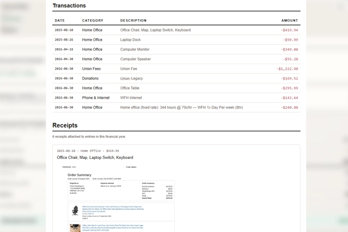Click the Transactions section heading

coord(69,6)
